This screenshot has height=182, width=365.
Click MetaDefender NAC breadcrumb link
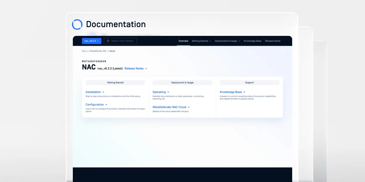(98, 51)
